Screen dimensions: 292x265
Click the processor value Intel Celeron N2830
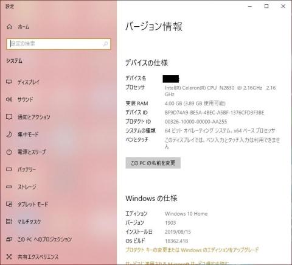tap(220, 91)
